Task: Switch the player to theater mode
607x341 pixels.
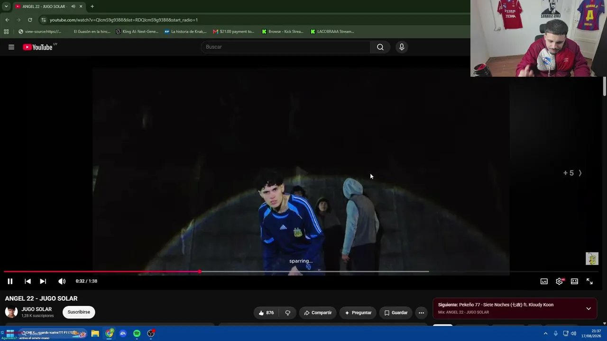Action: [574, 281]
